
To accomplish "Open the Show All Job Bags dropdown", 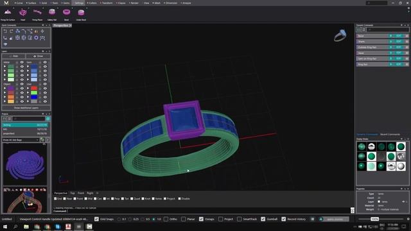I will coord(21,140).
